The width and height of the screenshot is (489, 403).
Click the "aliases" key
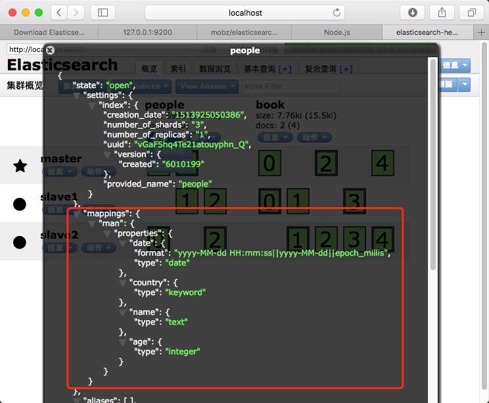pyautogui.click(x=102, y=400)
